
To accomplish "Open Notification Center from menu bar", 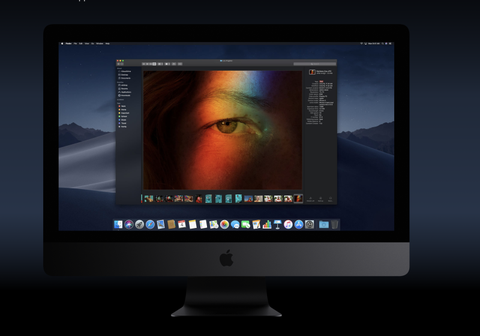I will (390, 43).
